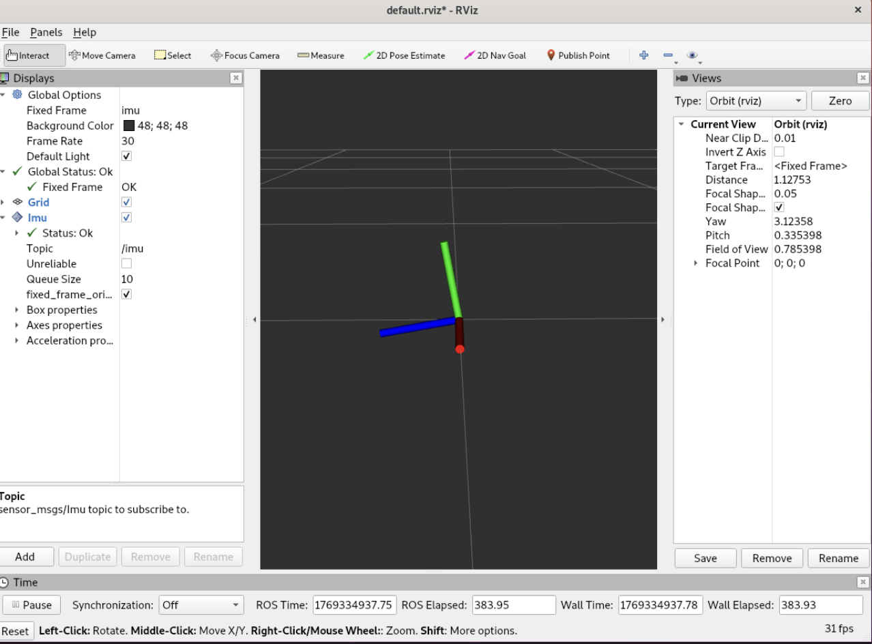Toggle the Imu display checkbox
Image resolution: width=872 pixels, height=644 pixels.
(x=126, y=218)
